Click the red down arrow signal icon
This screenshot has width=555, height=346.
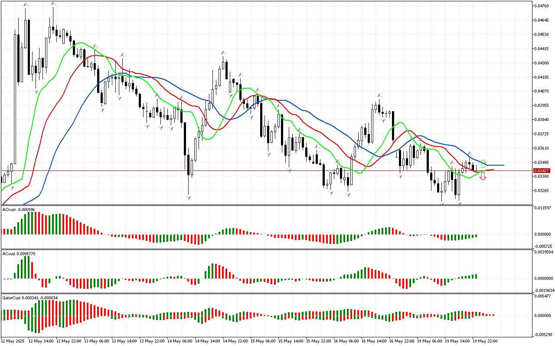483,177
